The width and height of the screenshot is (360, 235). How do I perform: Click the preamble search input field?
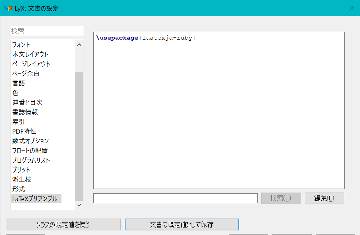pyautogui.click(x=176, y=198)
